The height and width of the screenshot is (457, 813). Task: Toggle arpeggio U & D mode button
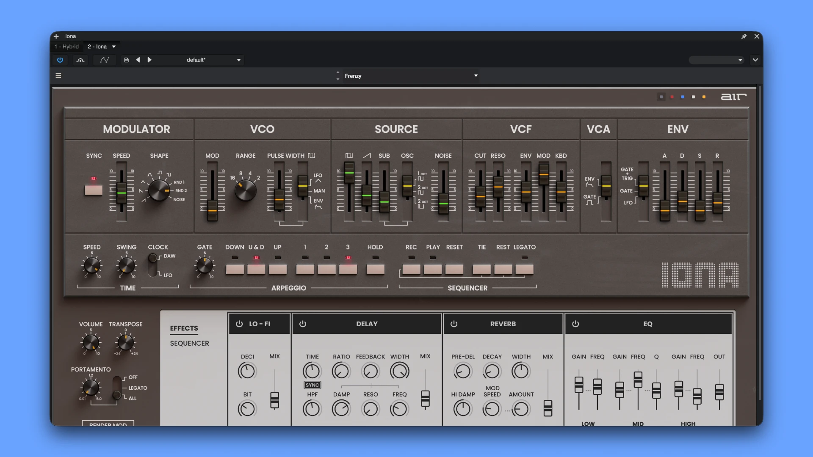(x=256, y=270)
